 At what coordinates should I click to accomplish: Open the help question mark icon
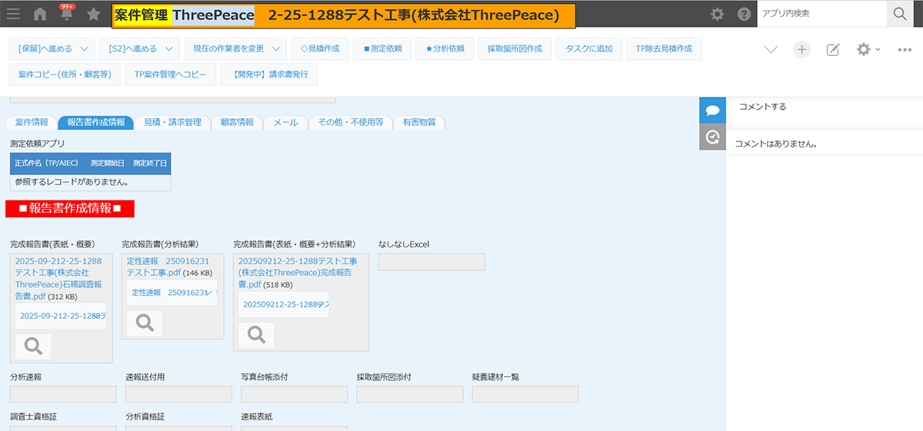[744, 14]
